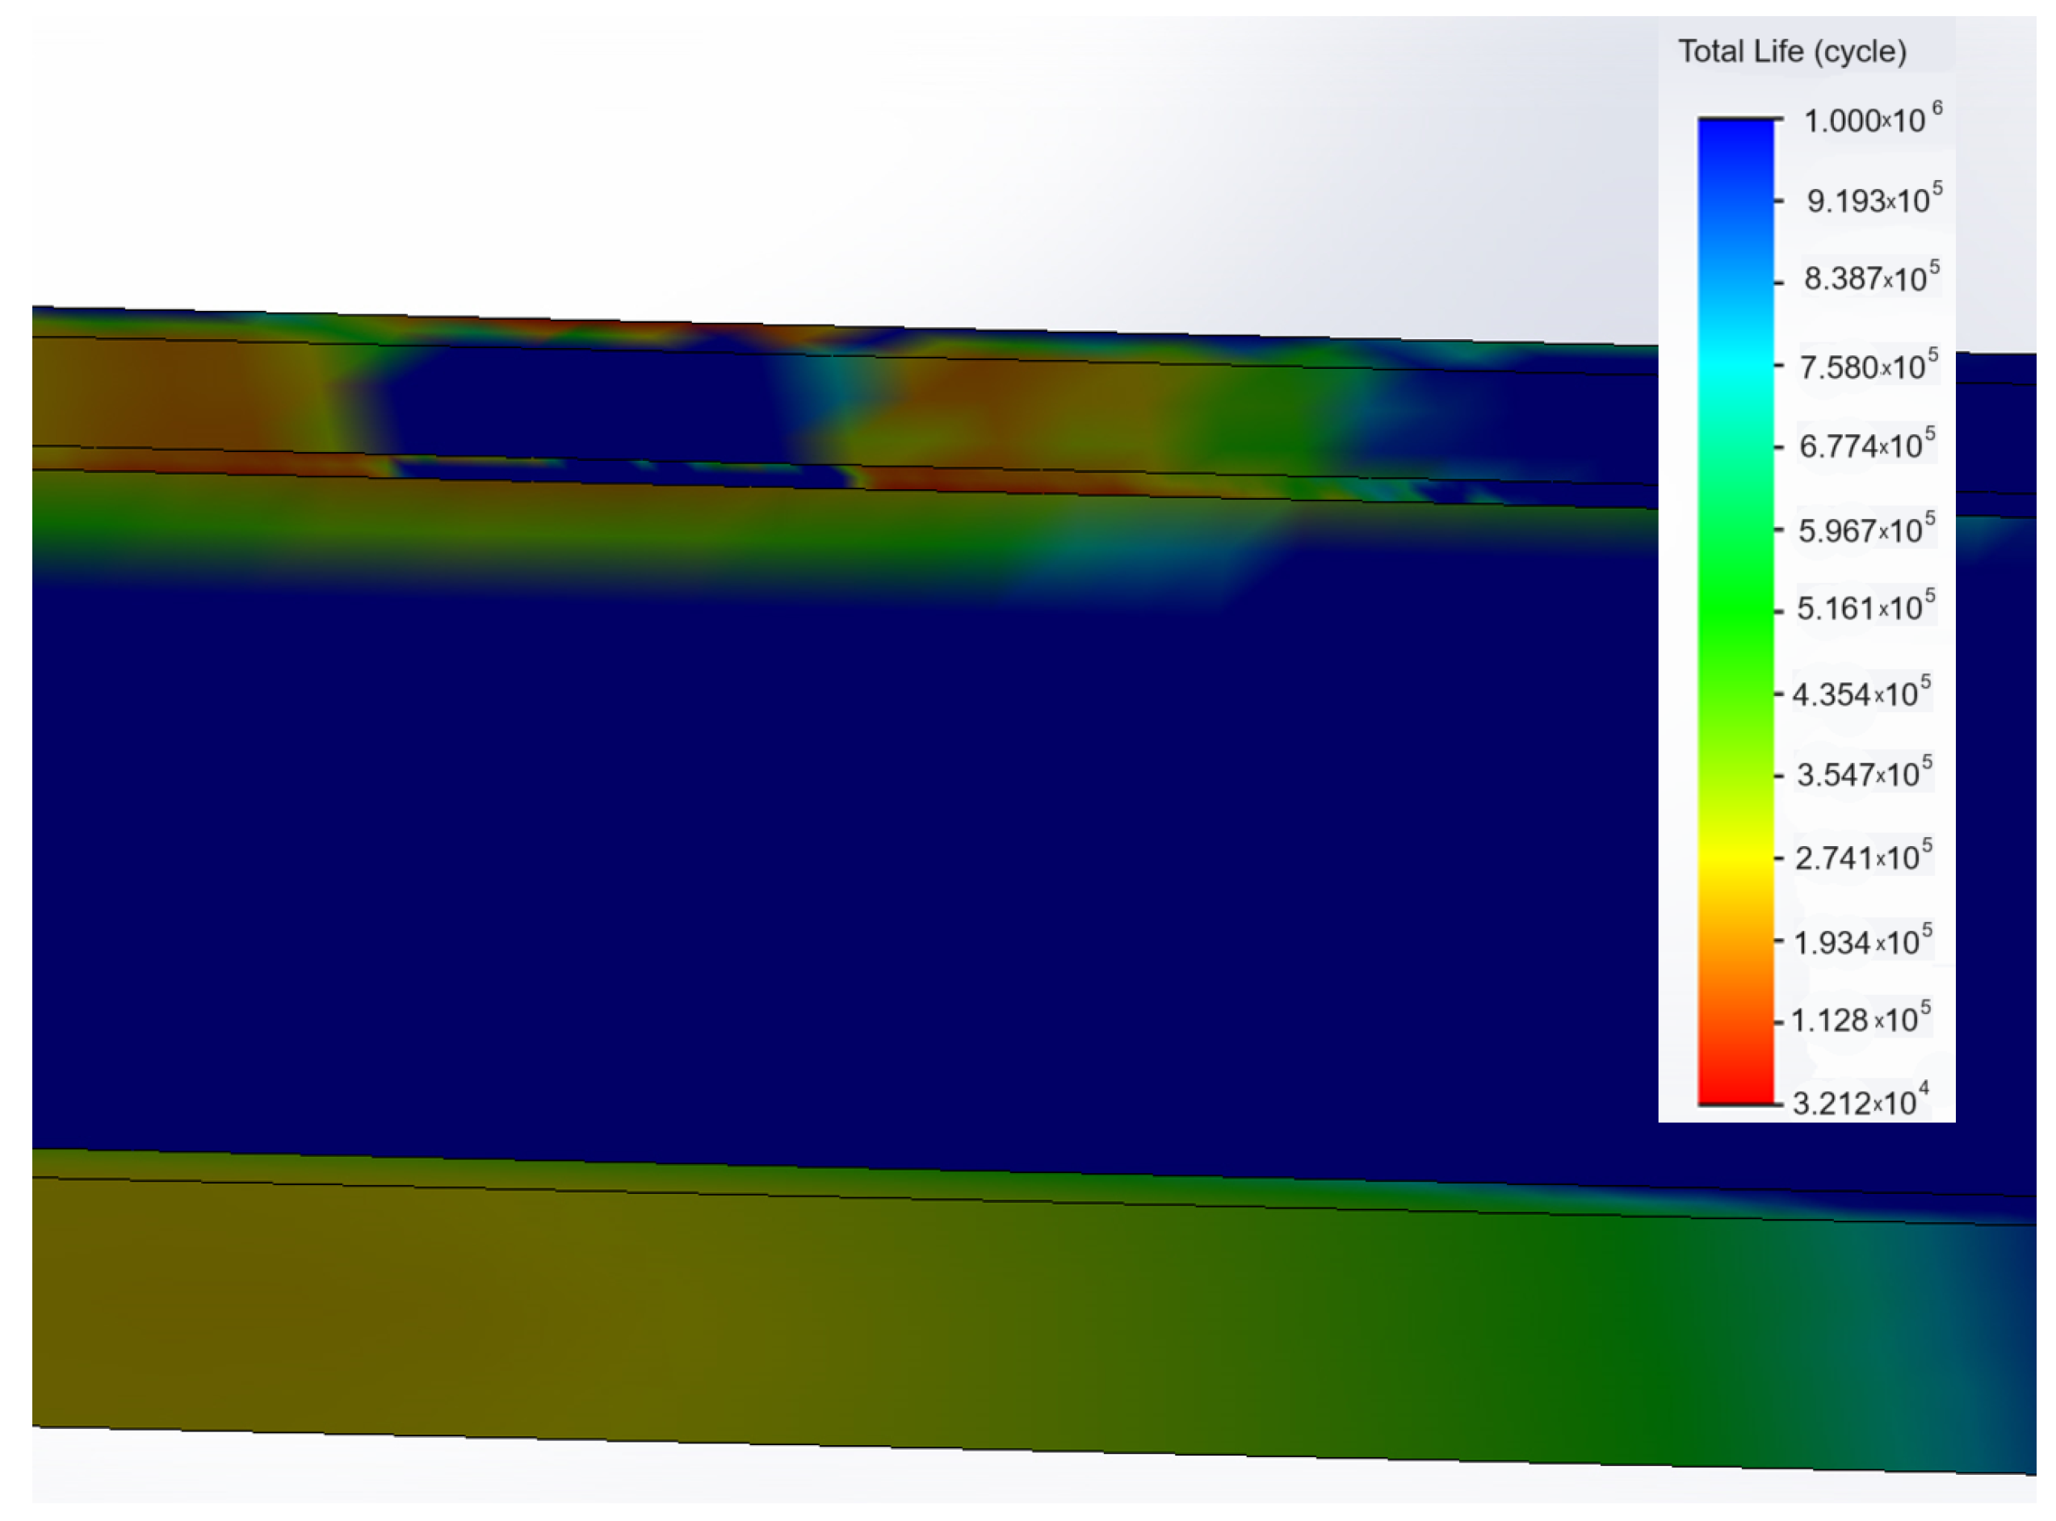
Task: Click the 5.967x10^5 legend label
Action: click(1865, 530)
